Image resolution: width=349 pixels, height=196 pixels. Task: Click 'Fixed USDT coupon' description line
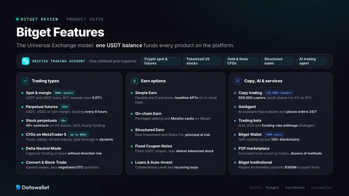click(174, 151)
